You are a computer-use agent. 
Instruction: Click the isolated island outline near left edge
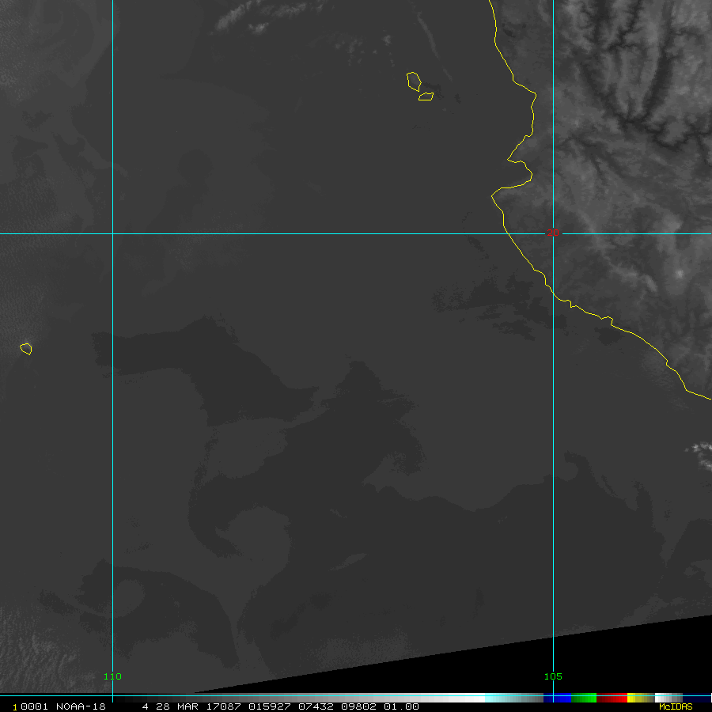(26, 348)
